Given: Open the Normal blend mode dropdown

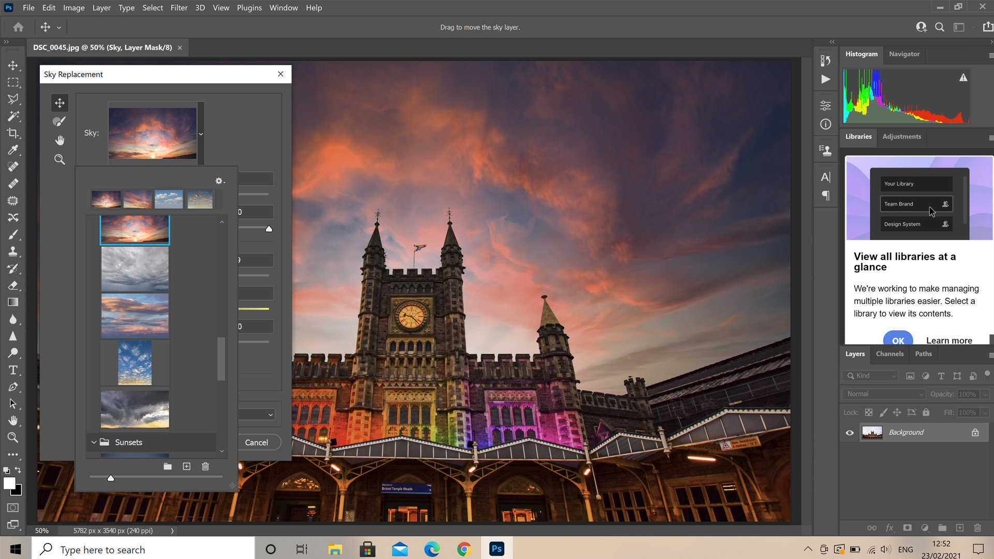Looking at the screenshot, I should coord(883,394).
